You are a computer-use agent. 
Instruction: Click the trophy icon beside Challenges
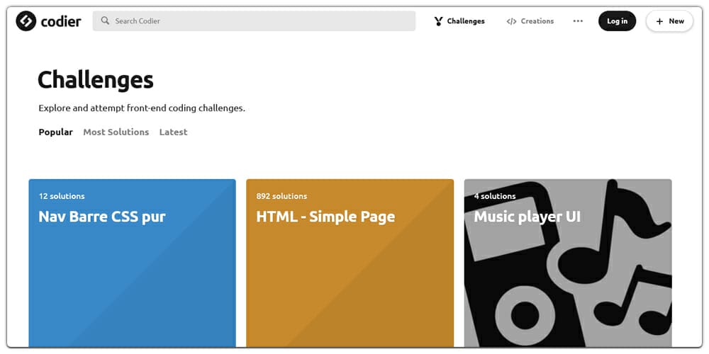coord(439,21)
